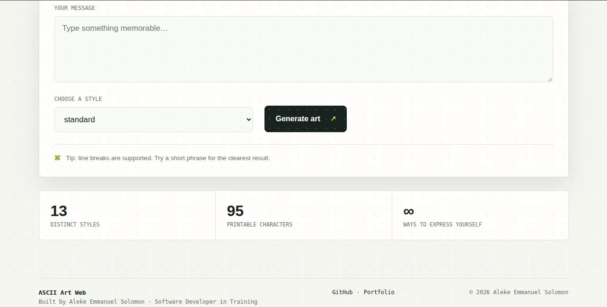Open the Portfolio footer link
607x307 pixels.
point(379,292)
